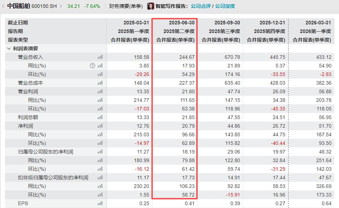Open chart icon for 营业总收入 row
Viewport: 339px width, 208px height.
click(x=100, y=57)
